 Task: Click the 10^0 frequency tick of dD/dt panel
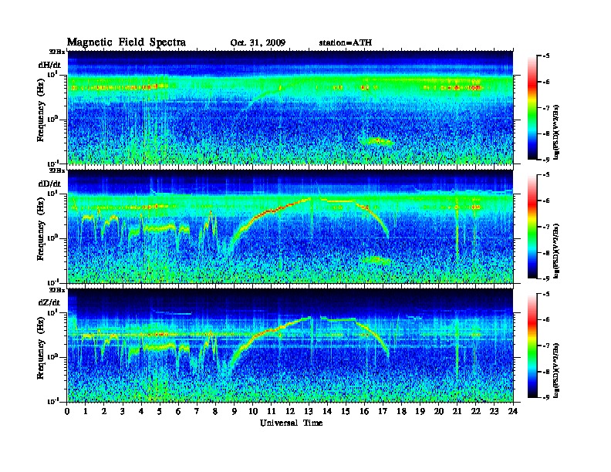click(x=52, y=238)
